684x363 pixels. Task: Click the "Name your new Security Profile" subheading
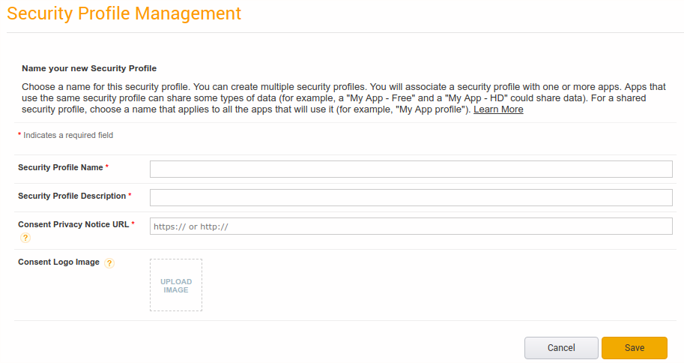[x=88, y=68]
